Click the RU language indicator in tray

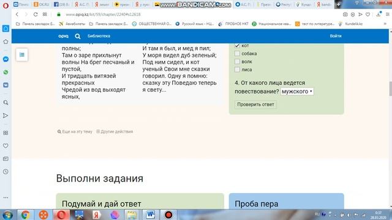pos(317,214)
